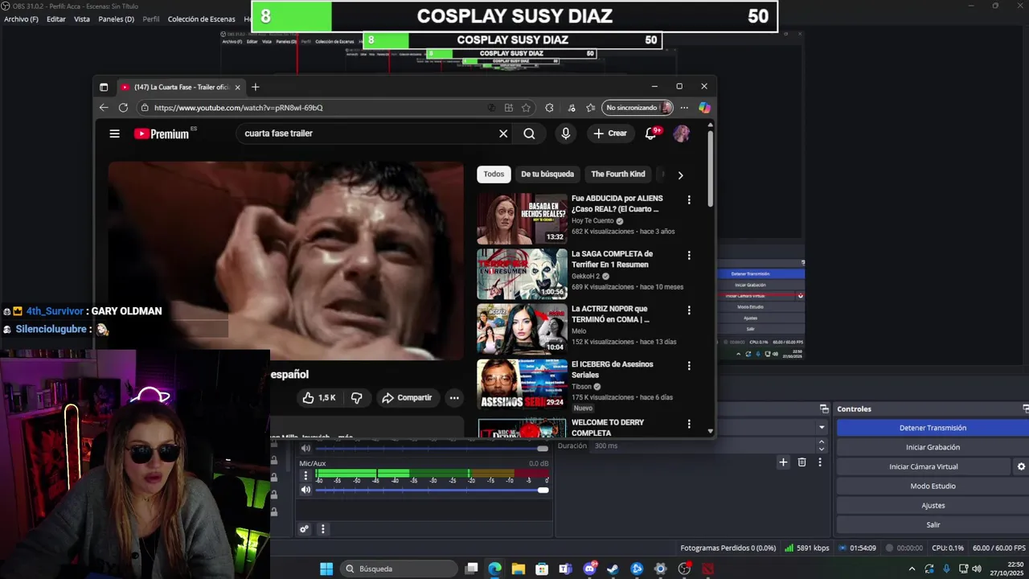Select De tu búsqueda filter chip
Viewport: 1029px width, 579px height.
(x=547, y=175)
